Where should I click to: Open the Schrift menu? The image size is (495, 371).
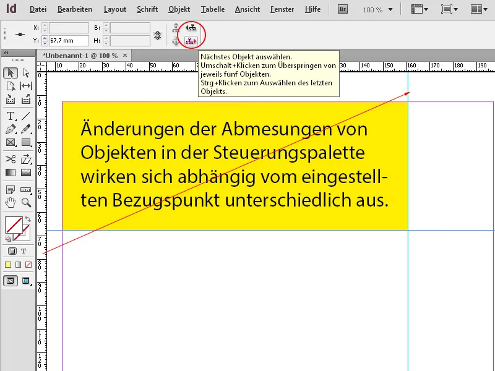[147, 9]
